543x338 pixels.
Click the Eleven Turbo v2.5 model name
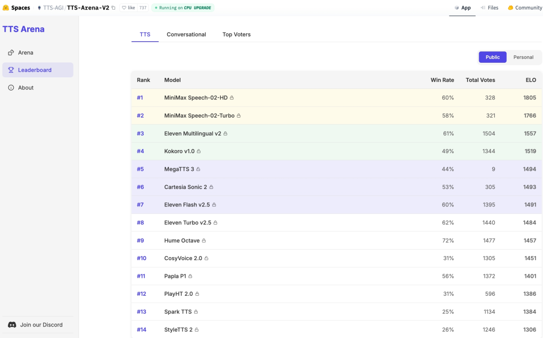pos(188,222)
